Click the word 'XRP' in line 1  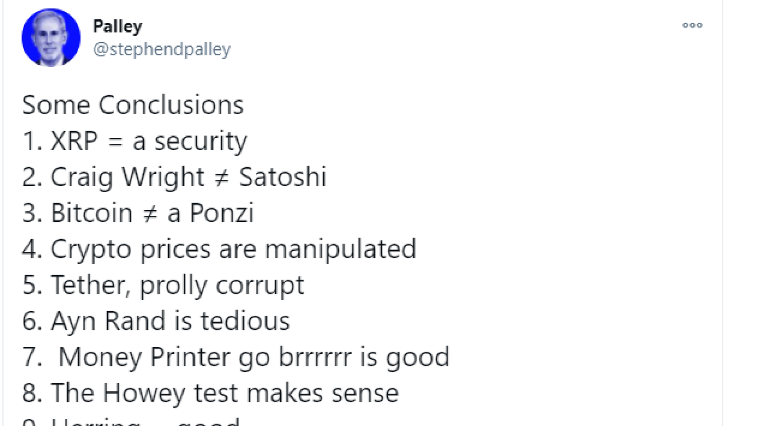click(x=74, y=141)
